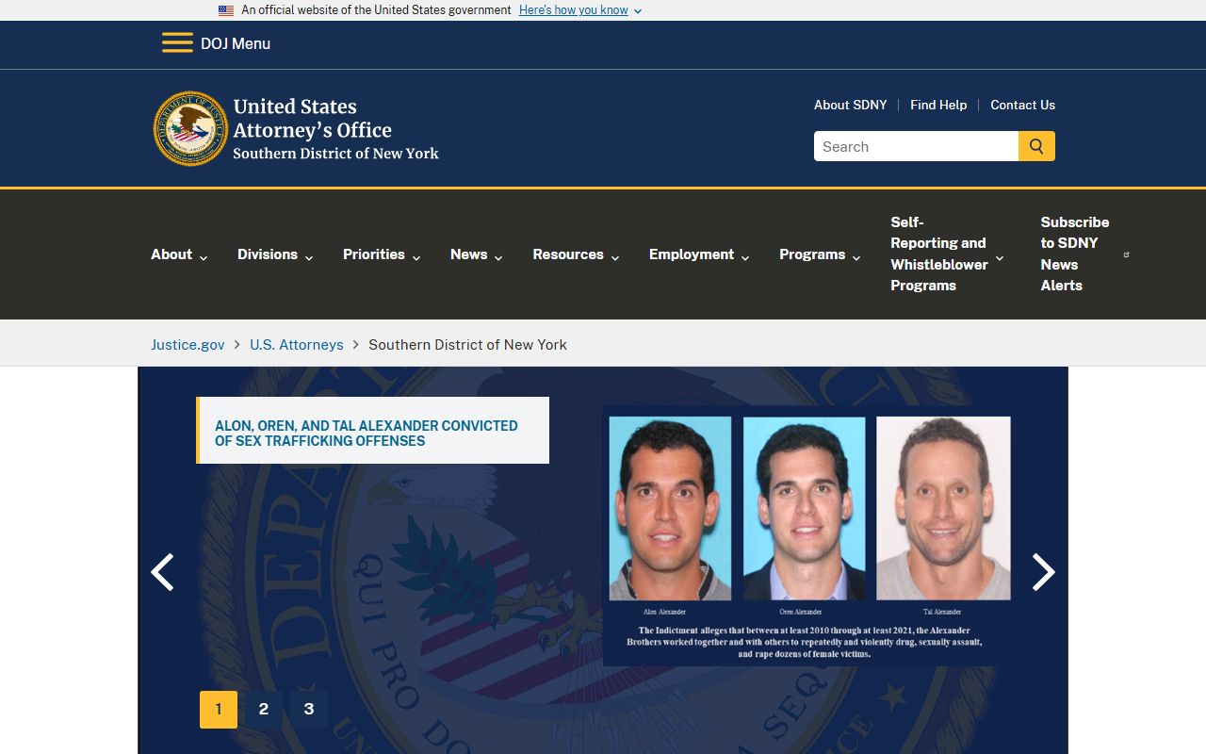This screenshot has width=1206, height=754.
Task: Open the Contact Us link
Action: [1022, 105]
